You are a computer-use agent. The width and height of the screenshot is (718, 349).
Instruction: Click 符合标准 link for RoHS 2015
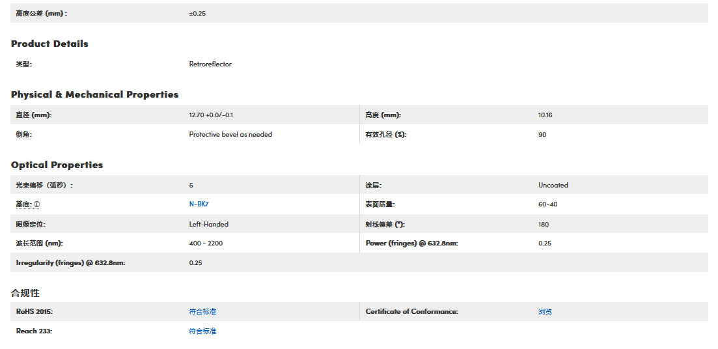[x=202, y=312]
